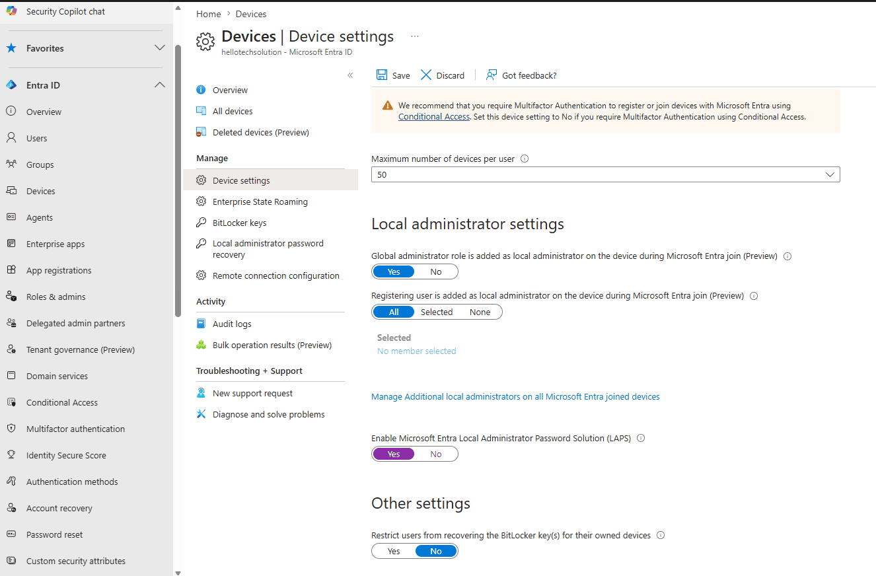
Task: Click the sidebar scroll up arrow
Action: tap(177, 8)
